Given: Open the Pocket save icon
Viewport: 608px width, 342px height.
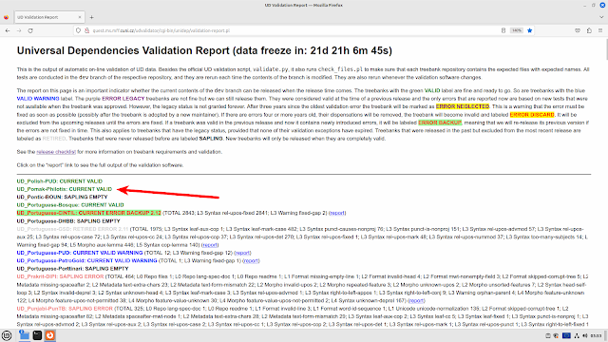Looking at the screenshot, I should click(578, 30).
